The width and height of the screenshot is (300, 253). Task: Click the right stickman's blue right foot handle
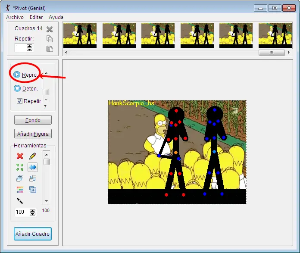(x=222, y=194)
